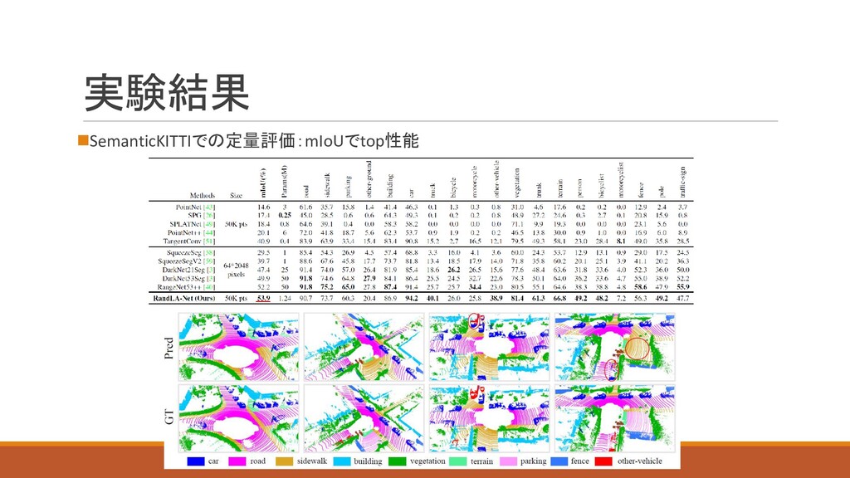The height and width of the screenshot is (478, 850).
Task: Click the 'vegetation' table column header
Action: point(516,183)
